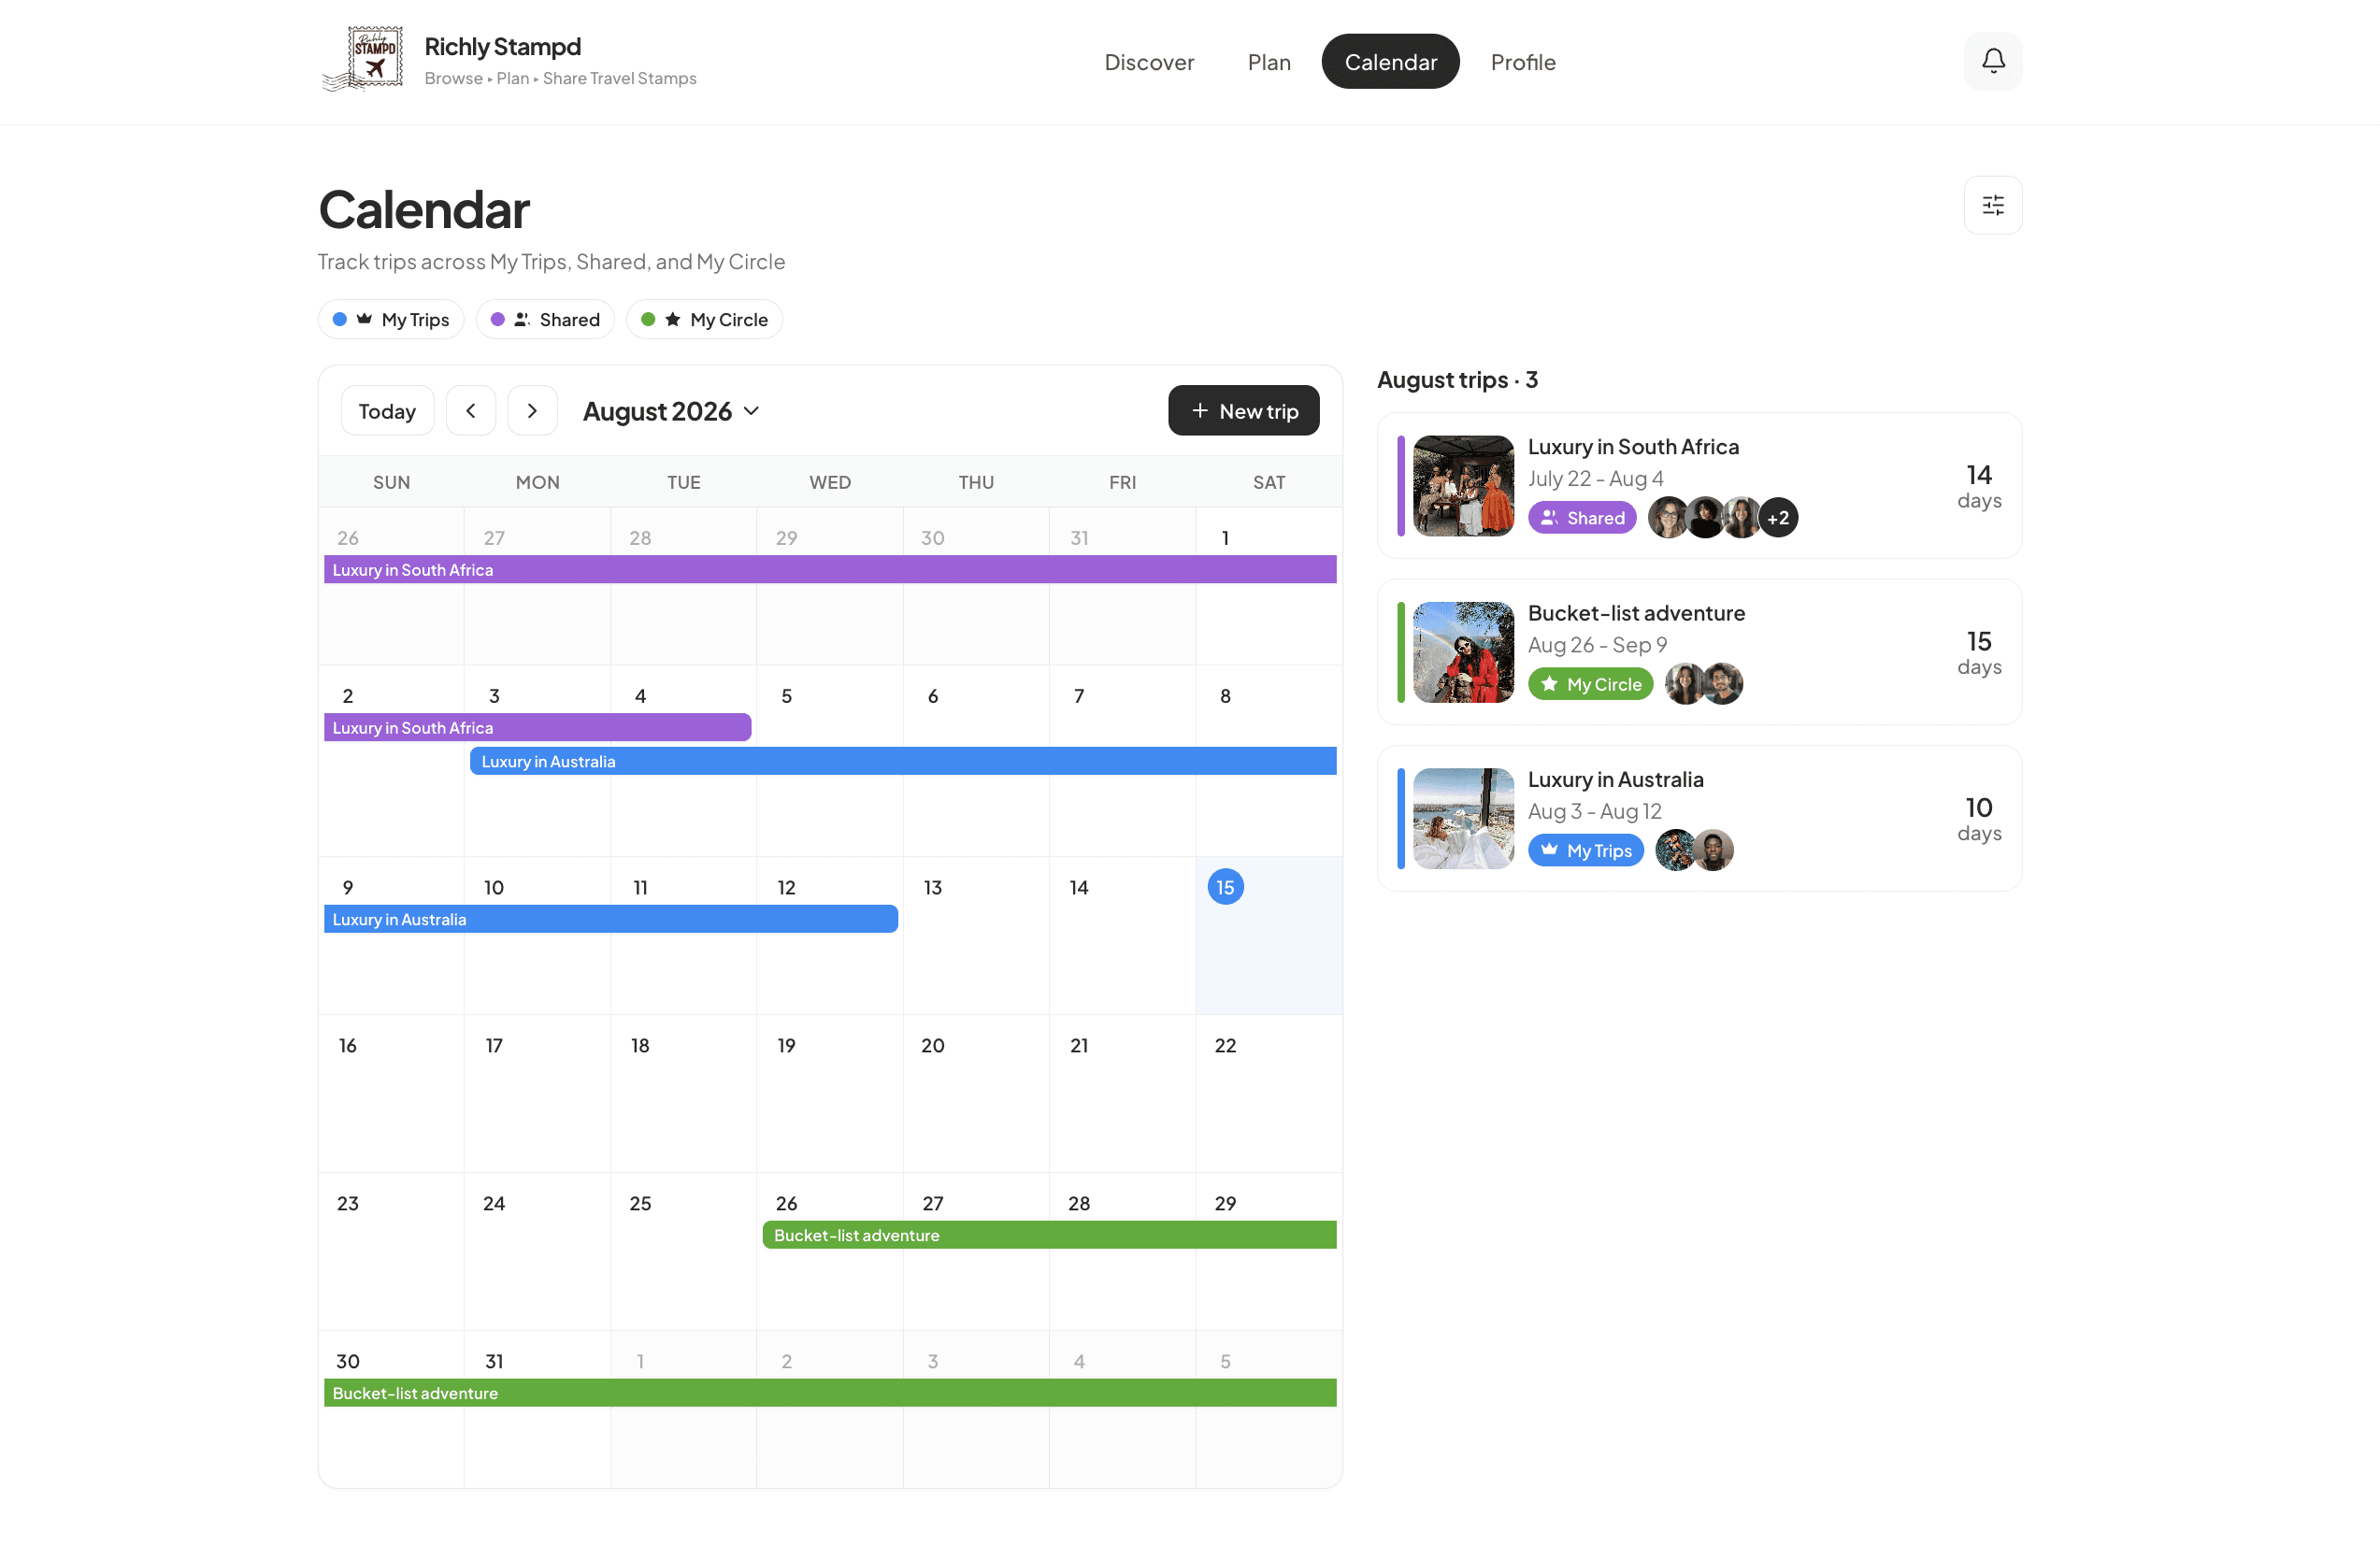This screenshot has height=1544, width=2380.
Task: Select the blue Luxury in Australia bar
Action: coord(903,761)
